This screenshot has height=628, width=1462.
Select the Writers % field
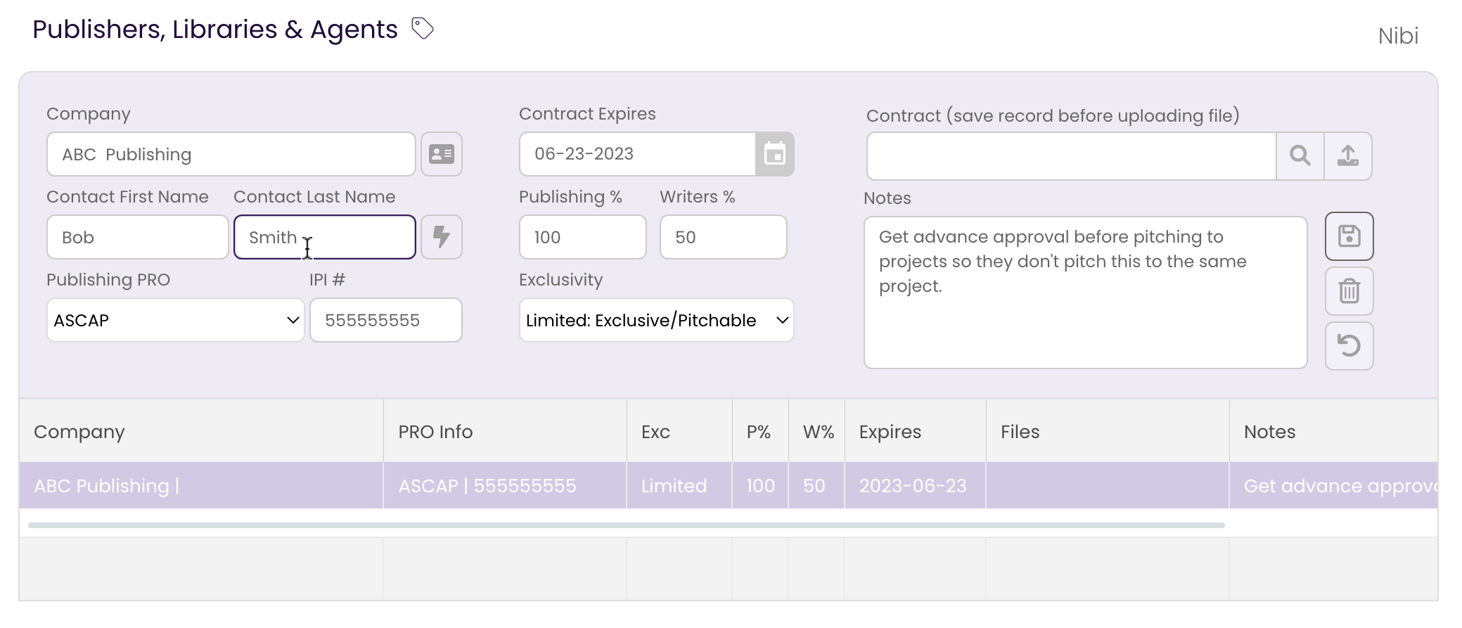(x=724, y=237)
